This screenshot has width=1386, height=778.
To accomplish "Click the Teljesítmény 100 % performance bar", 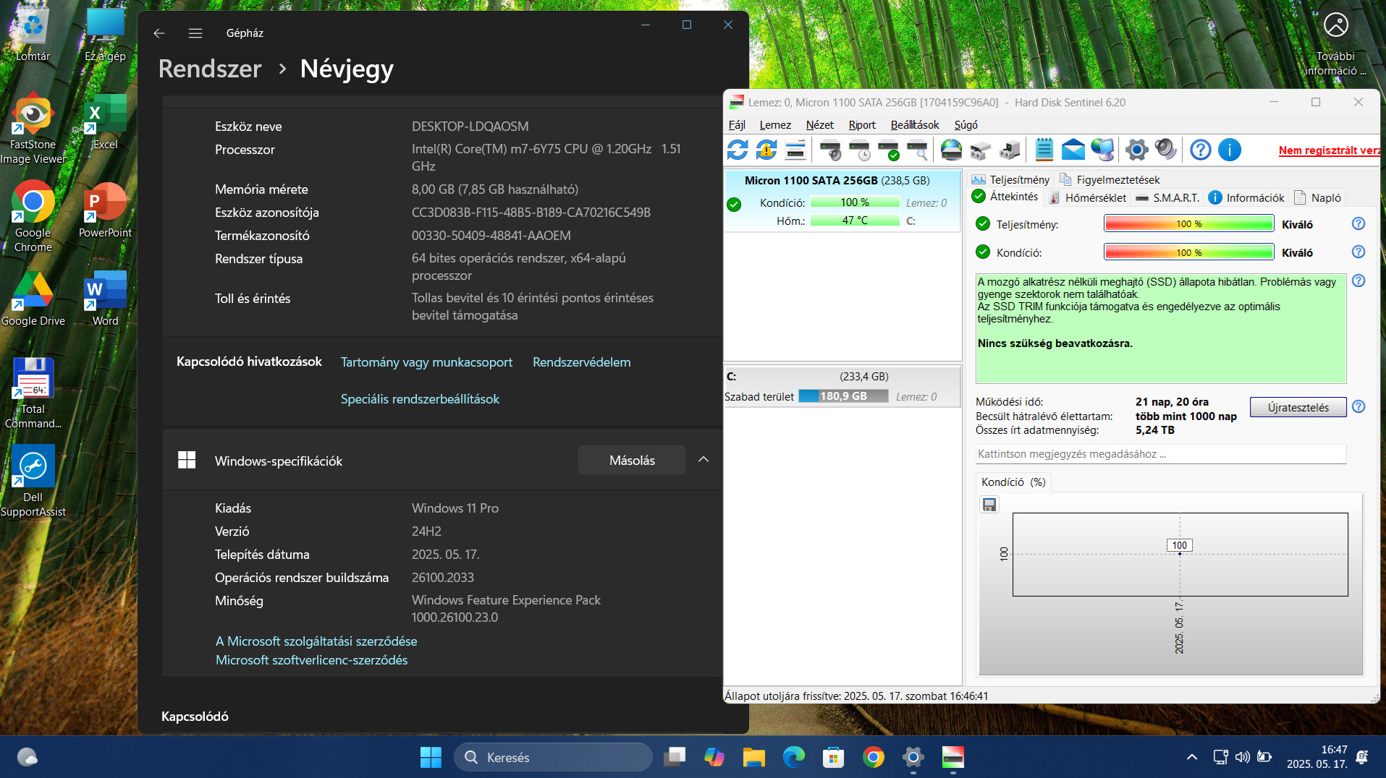I will 1188,224.
